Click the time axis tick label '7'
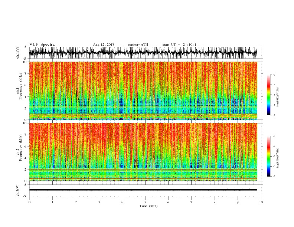The width and height of the screenshot is (294, 227). (x=192, y=202)
